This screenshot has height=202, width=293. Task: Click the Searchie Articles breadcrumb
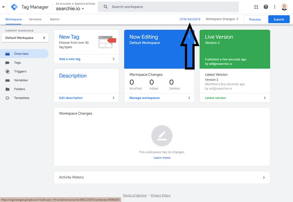[x=85, y=4]
